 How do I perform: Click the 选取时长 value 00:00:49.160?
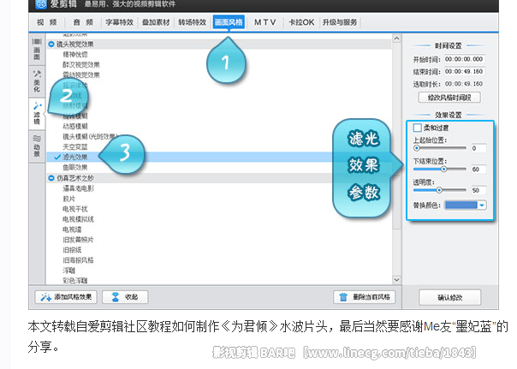click(x=464, y=84)
